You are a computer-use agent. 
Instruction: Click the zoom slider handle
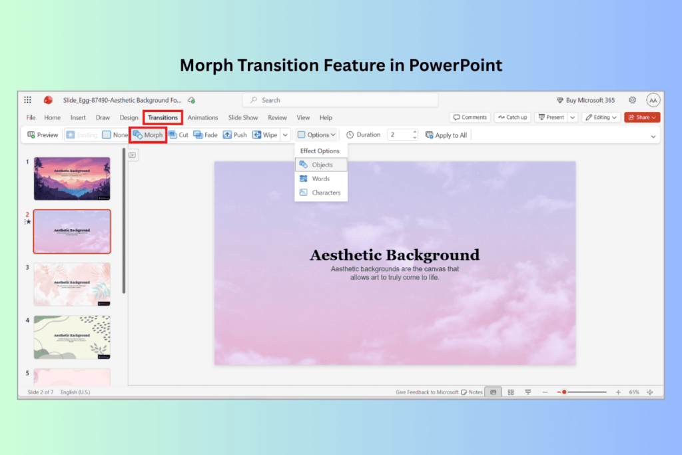click(564, 392)
